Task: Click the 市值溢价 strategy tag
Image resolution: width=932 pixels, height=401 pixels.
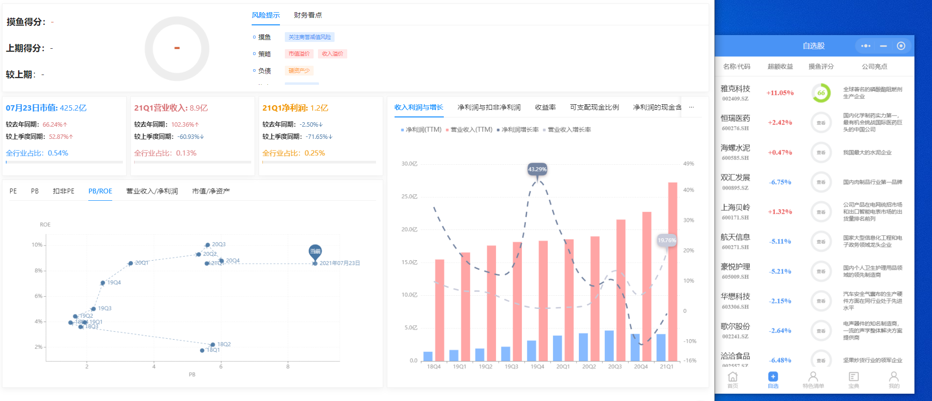Action: 299,54
